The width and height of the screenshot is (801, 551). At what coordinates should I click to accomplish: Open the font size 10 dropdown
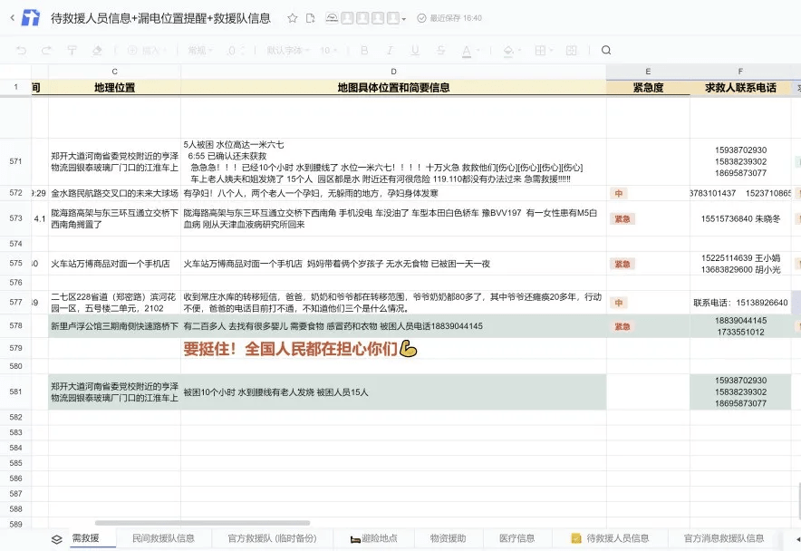pyautogui.click(x=329, y=50)
